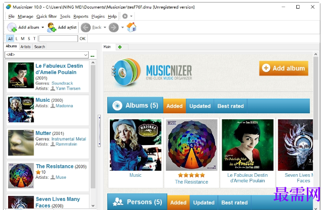
Task: Open the Tools menu
Action: click(x=65, y=17)
